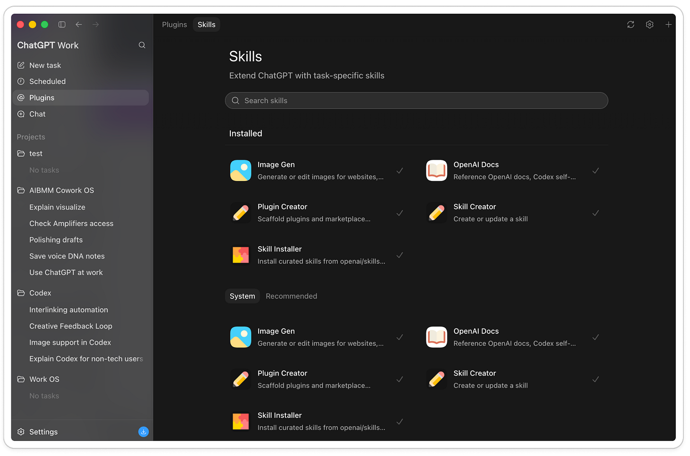Click the OpenAI Docs icon in System list
This screenshot has width=690, height=456.
tap(436, 337)
